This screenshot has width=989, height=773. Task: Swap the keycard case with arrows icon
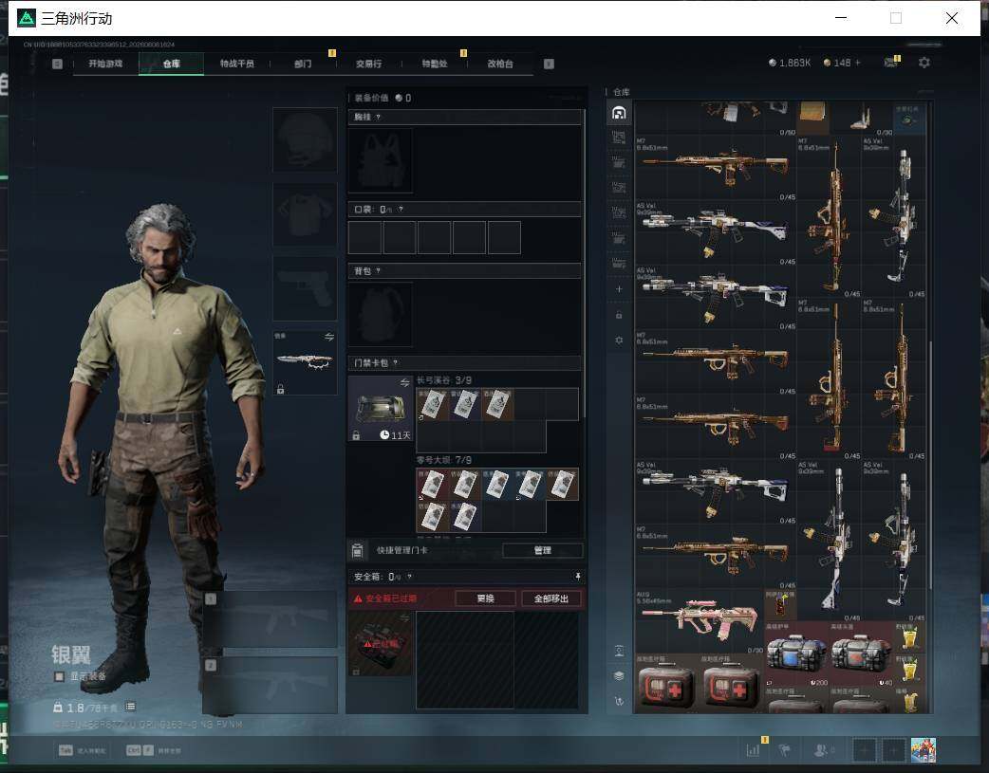404,383
